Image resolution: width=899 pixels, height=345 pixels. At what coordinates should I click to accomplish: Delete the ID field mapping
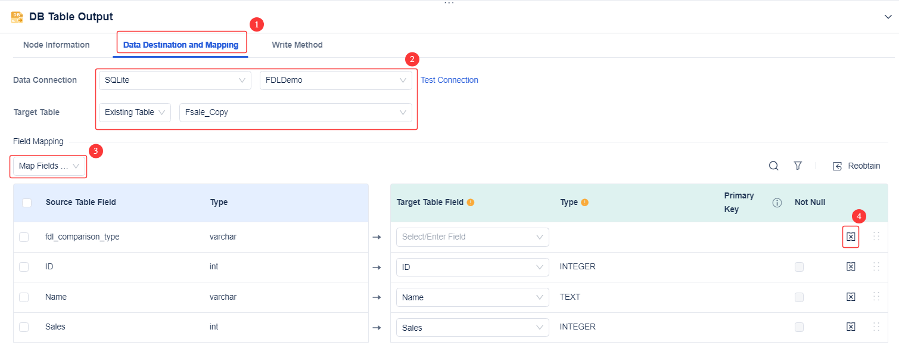click(x=851, y=266)
